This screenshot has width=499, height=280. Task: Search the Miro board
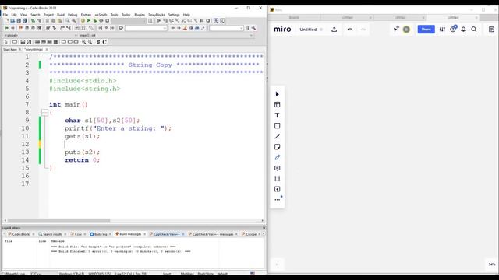tap(474, 30)
